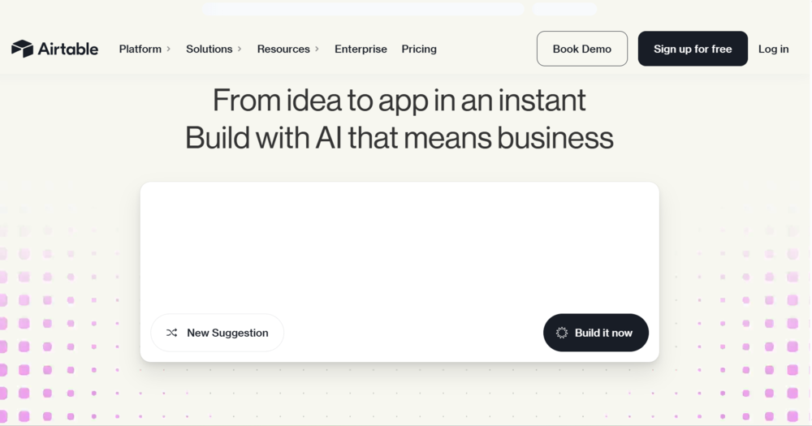Open the Resources menu
Viewport: 812px width, 426px height.
click(283, 49)
